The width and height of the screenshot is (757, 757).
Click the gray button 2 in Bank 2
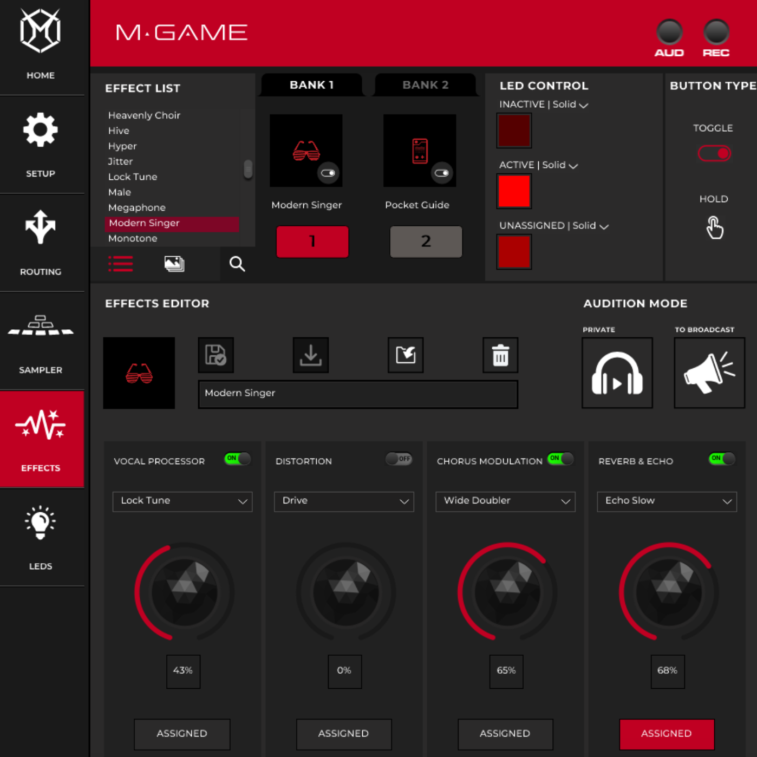[x=426, y=242]
